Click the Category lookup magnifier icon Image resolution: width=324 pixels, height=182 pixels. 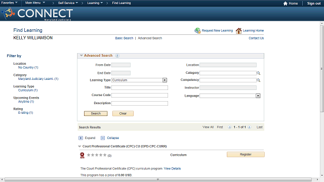coord(258,73)
